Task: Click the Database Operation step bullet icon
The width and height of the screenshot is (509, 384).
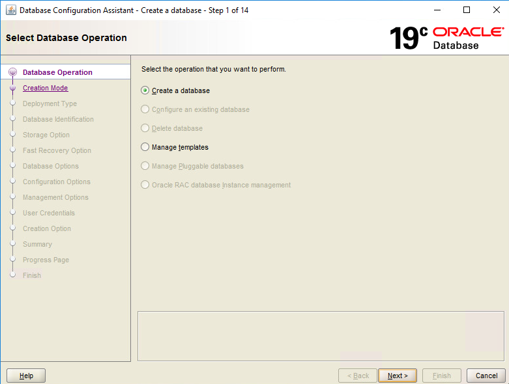Action: coord(12,72)
